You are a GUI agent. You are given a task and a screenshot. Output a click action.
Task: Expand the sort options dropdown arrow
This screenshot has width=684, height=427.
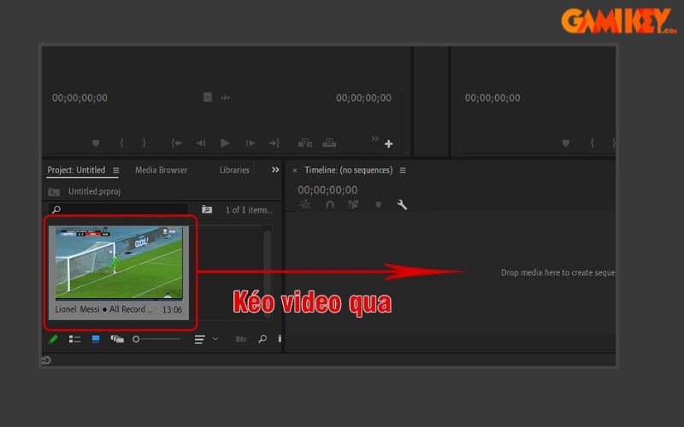point(215,338)
